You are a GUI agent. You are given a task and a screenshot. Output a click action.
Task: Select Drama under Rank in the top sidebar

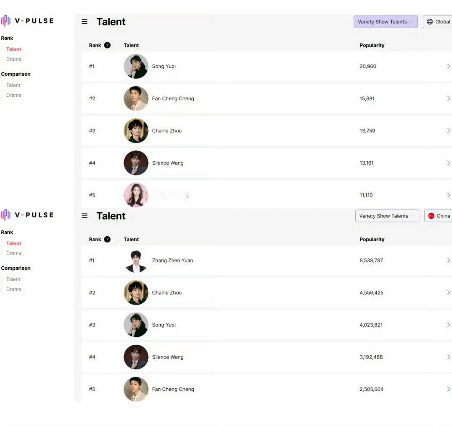(14, 59)
